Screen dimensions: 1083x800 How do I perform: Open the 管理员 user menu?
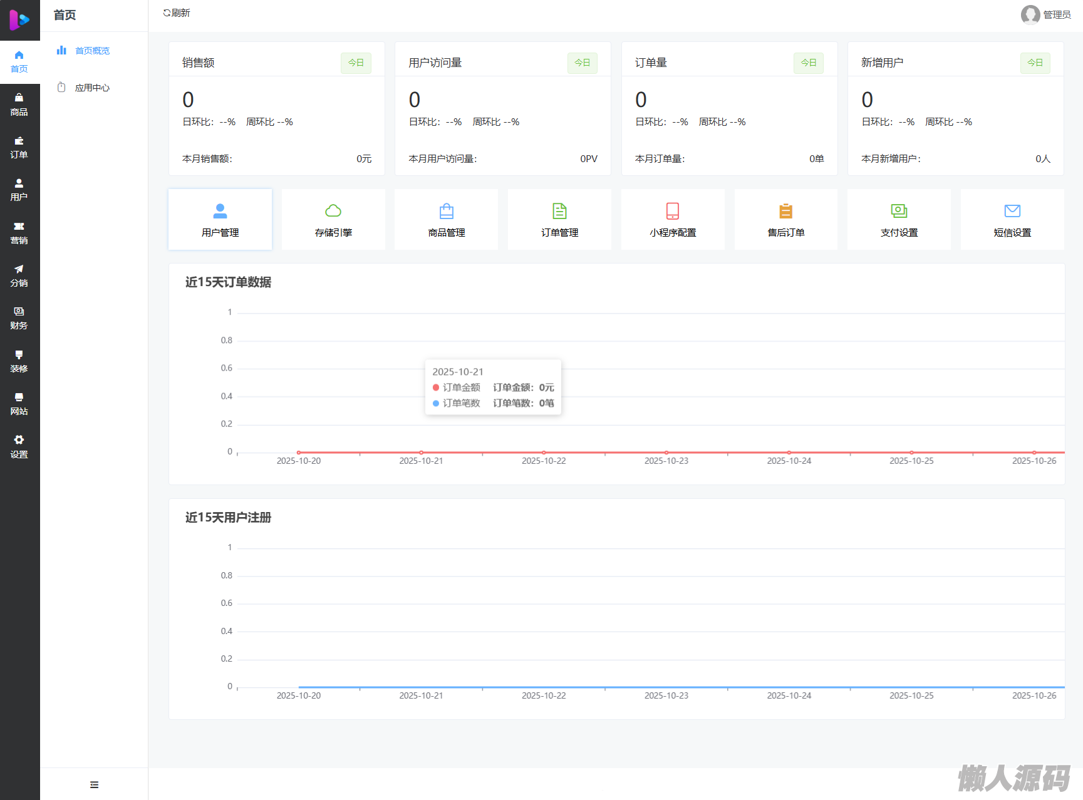coord(1046,14)
